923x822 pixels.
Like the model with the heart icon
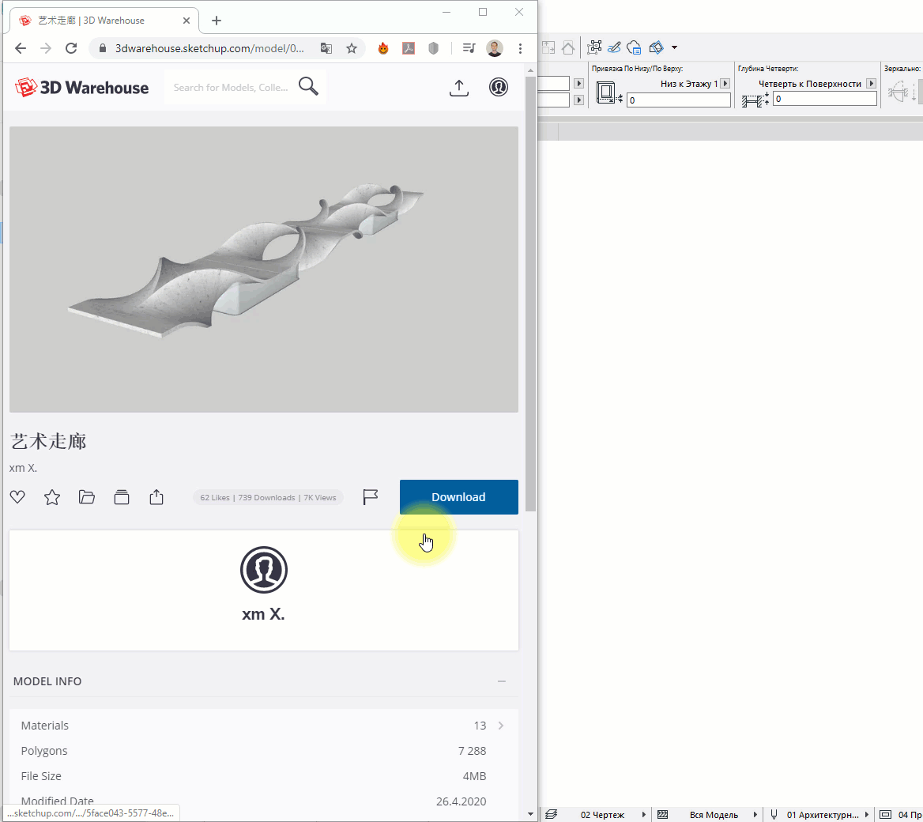17,497
